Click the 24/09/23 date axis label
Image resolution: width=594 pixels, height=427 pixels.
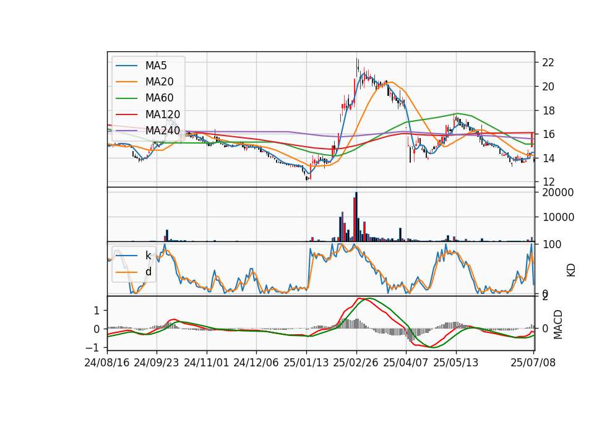[x=157, y=363]
